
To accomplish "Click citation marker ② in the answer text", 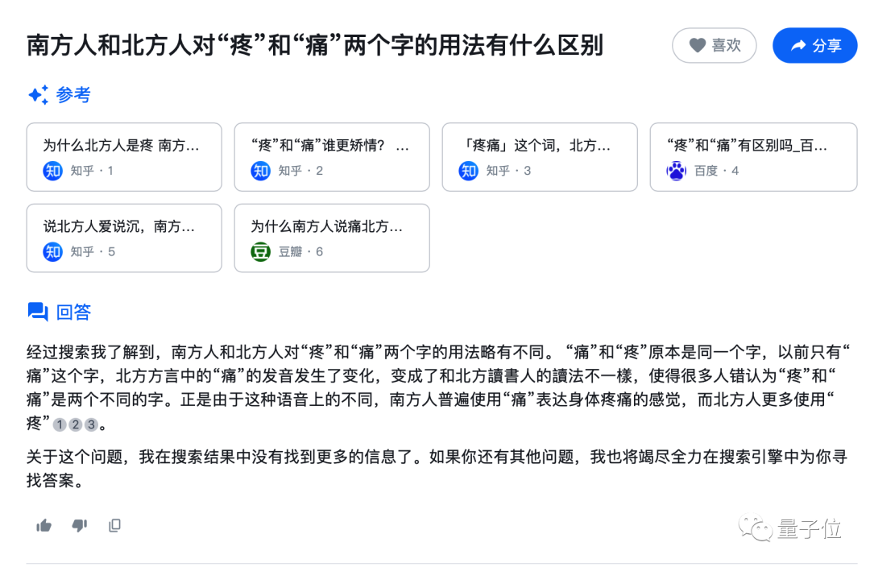I will click(76, 423).
